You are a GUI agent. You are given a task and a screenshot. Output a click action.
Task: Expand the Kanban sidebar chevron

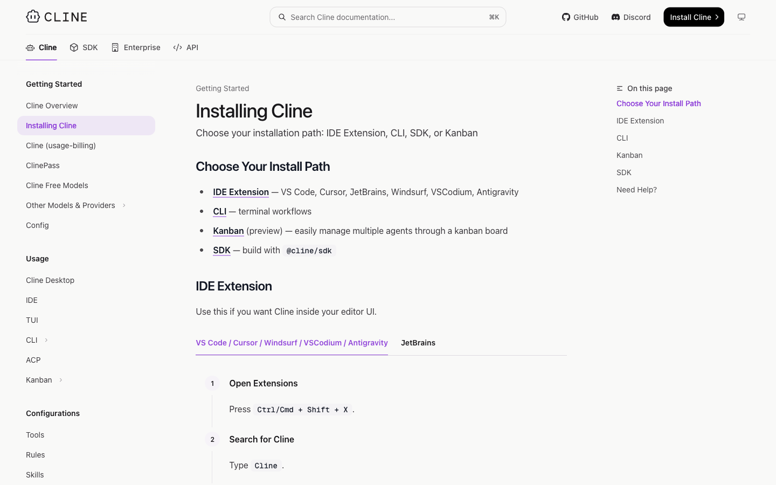[61, 380]
